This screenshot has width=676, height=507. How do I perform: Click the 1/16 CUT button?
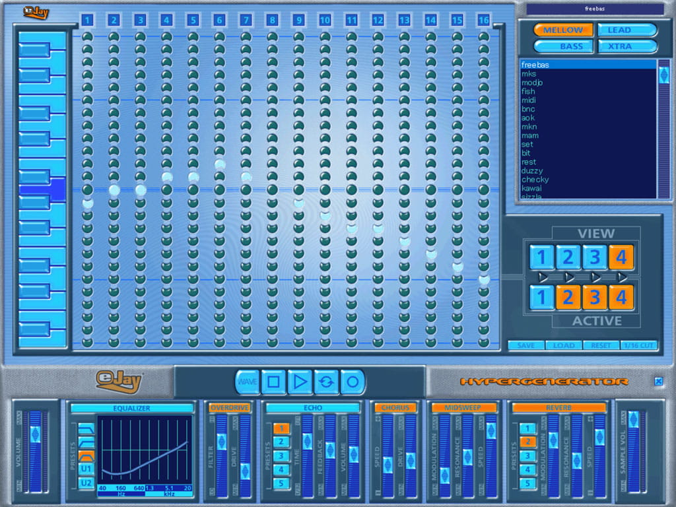point(638,345)
